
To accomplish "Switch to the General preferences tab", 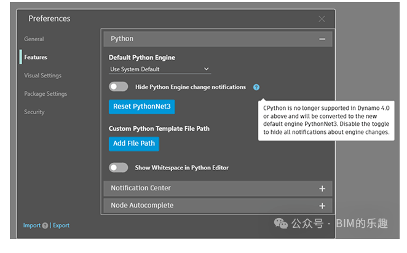I will click(x=34, y=39).
